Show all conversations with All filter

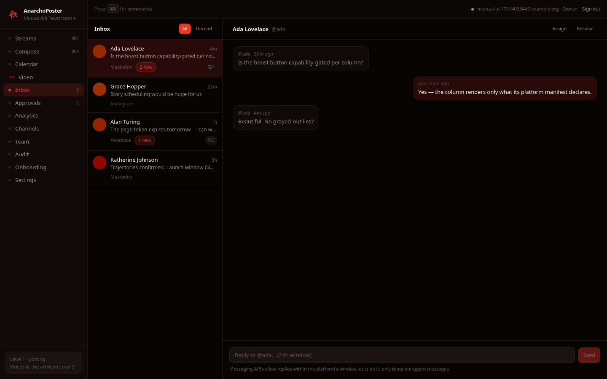pyautogui.click(x=185, y=29)
